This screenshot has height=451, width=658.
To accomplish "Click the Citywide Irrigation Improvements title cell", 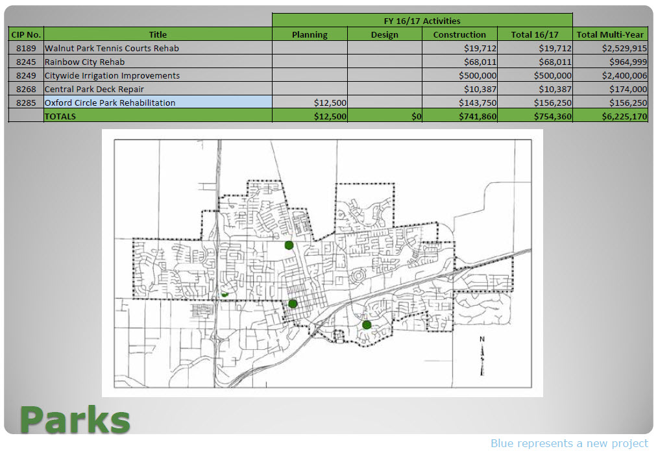I will [x=112, y=75].
